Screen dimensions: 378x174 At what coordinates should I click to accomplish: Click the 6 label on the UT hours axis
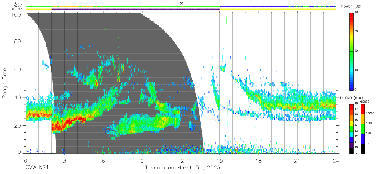(x=103, y=161)
